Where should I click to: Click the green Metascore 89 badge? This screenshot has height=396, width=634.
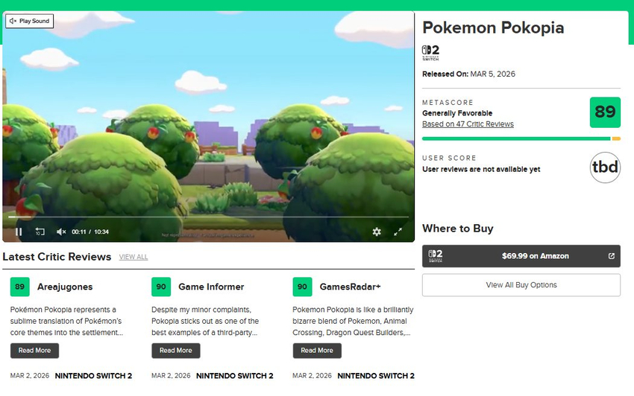604,112
